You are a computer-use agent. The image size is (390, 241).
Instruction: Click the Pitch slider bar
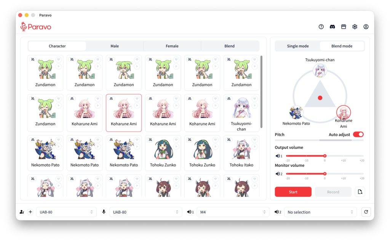[x=319, y=140]
